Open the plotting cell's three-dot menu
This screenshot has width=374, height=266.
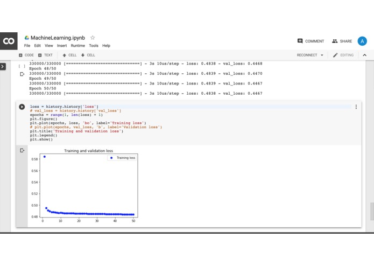coord(356,107)
